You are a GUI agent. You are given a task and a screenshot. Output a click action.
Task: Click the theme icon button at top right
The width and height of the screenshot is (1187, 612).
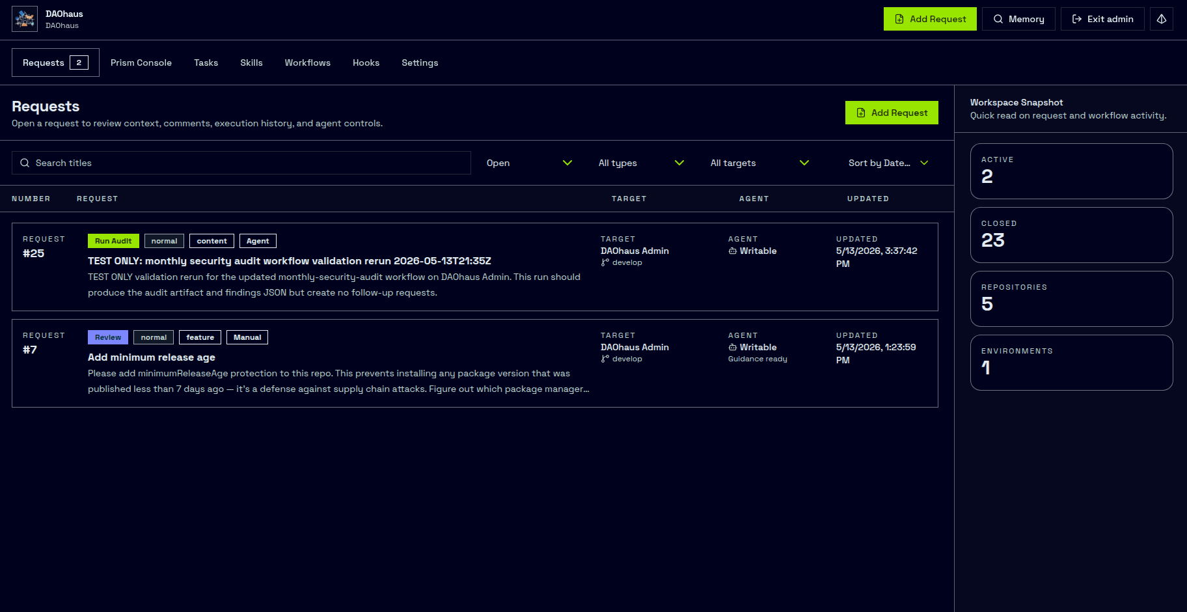(x=1162, y=19)
